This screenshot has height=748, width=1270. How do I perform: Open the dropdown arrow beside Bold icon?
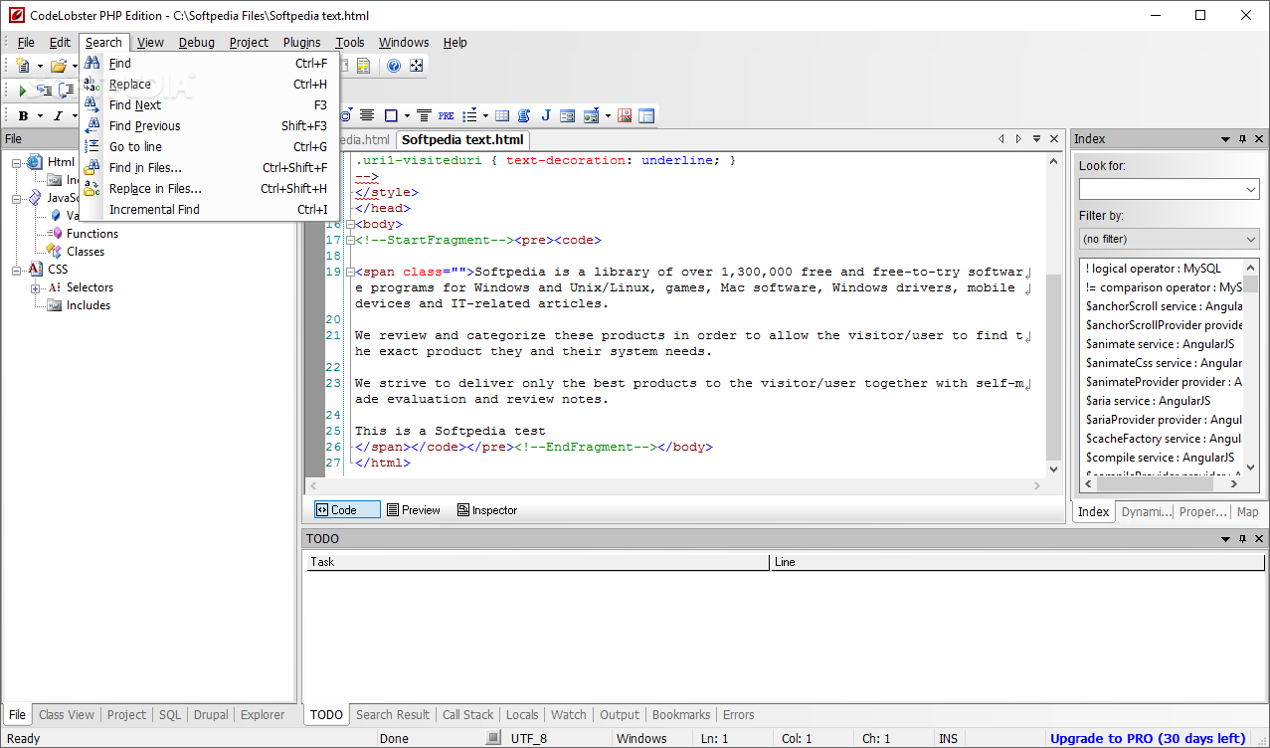40,116
